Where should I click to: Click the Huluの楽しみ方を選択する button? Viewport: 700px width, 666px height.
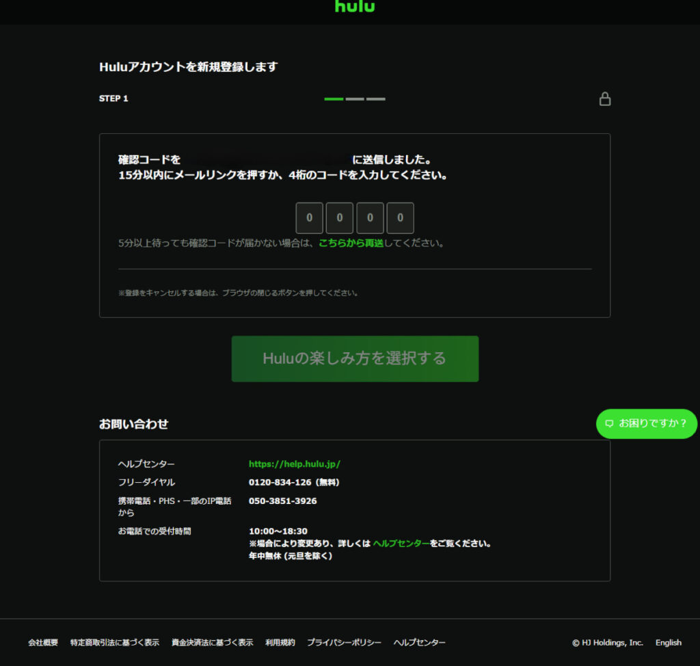[355, 359]
